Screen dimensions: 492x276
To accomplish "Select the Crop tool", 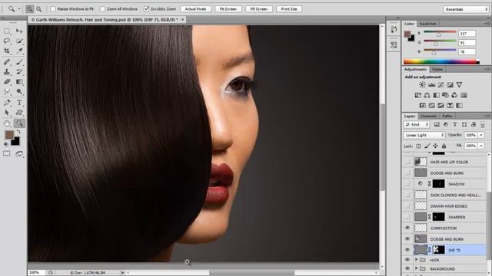I will [7, 51].
